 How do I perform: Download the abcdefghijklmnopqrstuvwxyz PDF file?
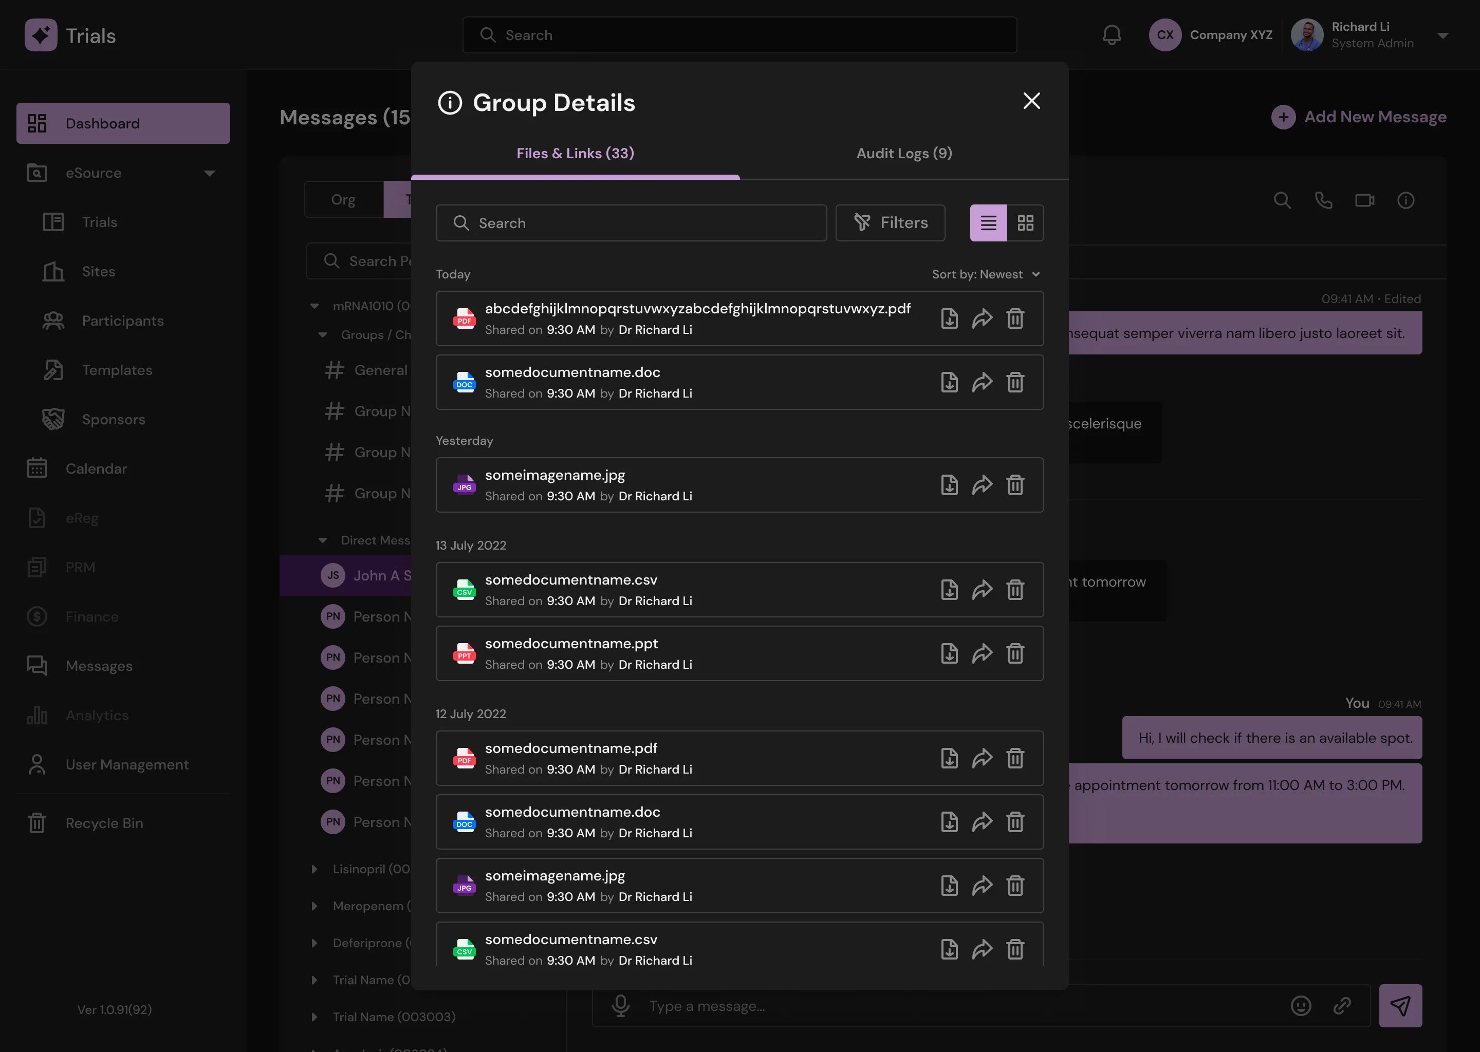[949, 318]
